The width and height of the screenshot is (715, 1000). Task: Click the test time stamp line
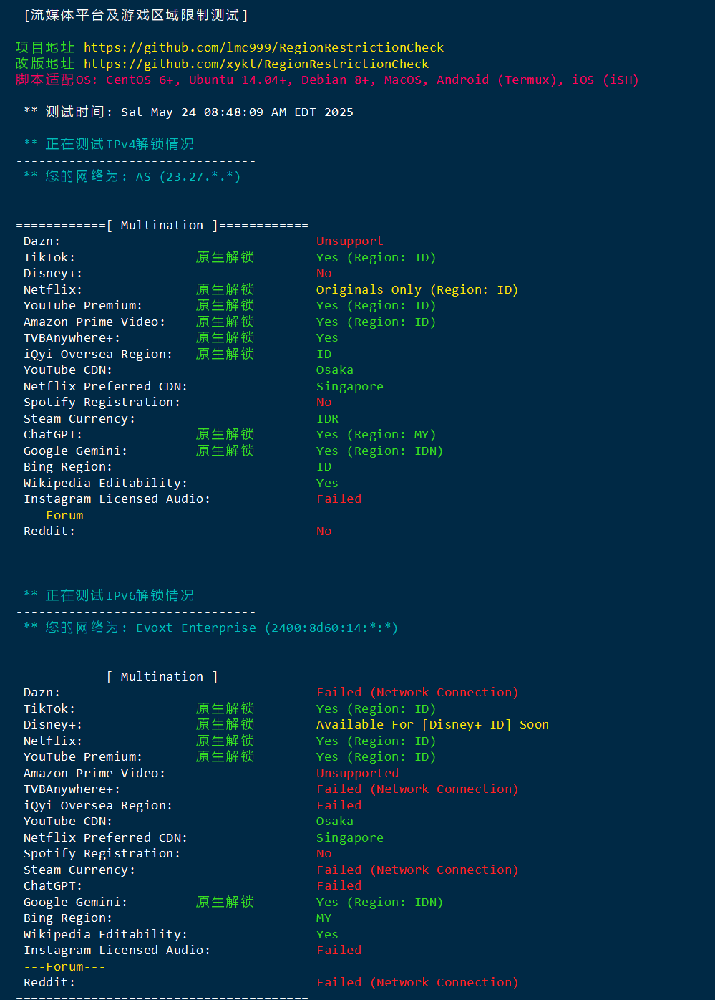pos(188,112)
